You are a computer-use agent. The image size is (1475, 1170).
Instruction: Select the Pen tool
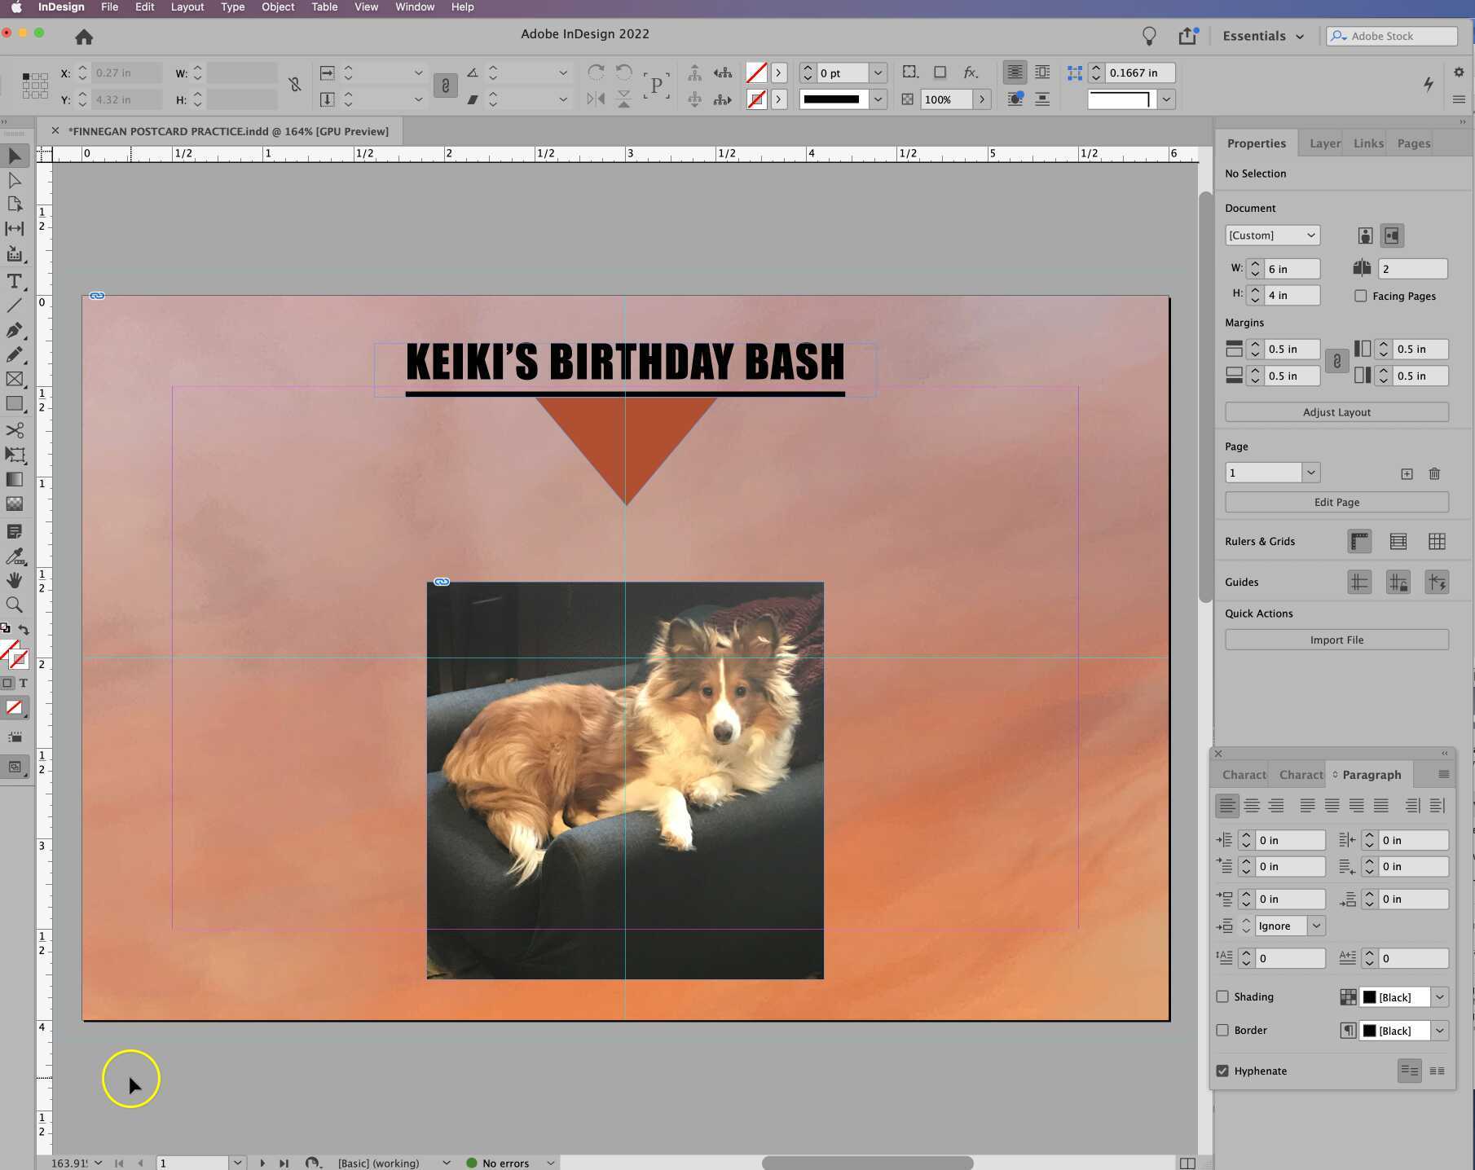(x=15, y=331)
